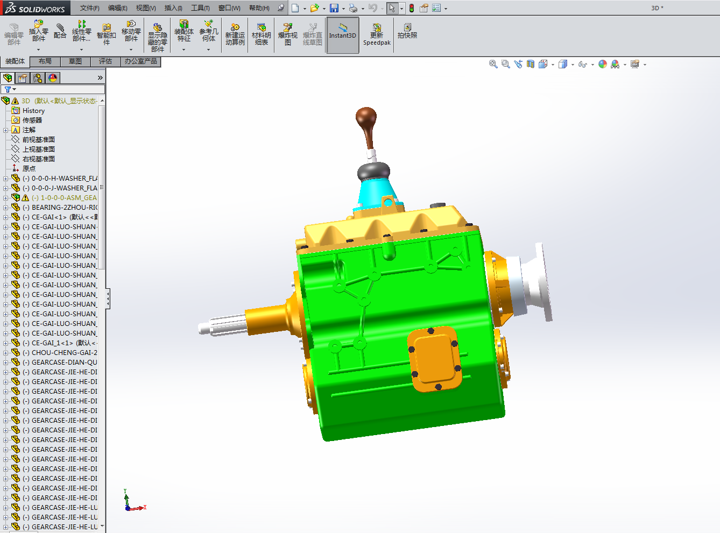This screenshot has width=720, height=533.
Task: Expand 0-0-0-H-WASHER_FLA component node
Action: (x=6, y=179)
